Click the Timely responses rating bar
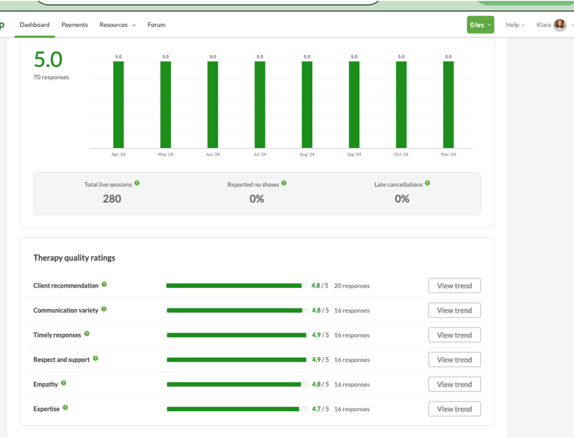Screen dimensions: 574x439 pyautogui.click(x=237, y=335)
